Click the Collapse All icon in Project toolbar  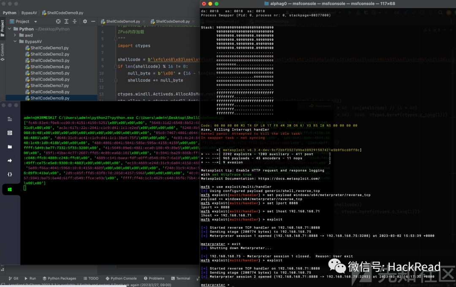[74, 21]
